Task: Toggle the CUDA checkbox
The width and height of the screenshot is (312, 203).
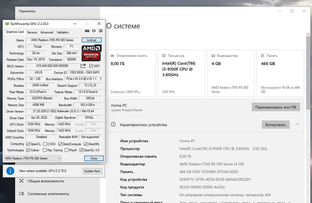Action: (x=45, y=144)
